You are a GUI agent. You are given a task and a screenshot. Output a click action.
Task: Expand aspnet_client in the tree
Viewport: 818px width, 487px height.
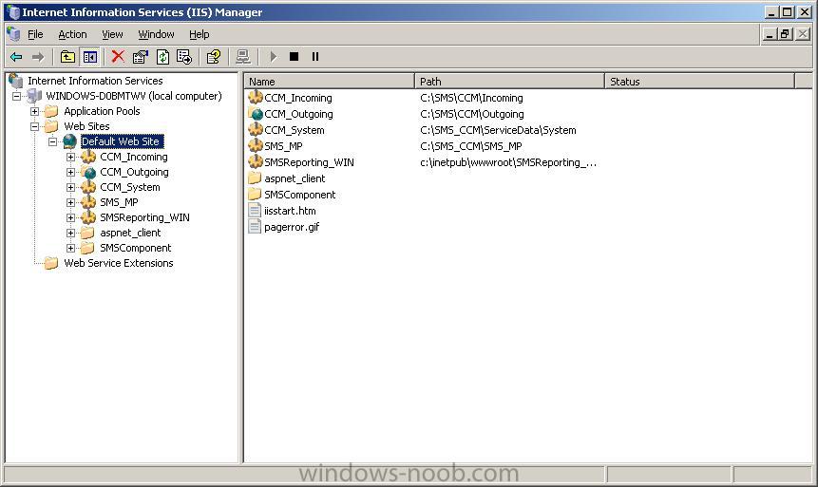tap(70, 234)
